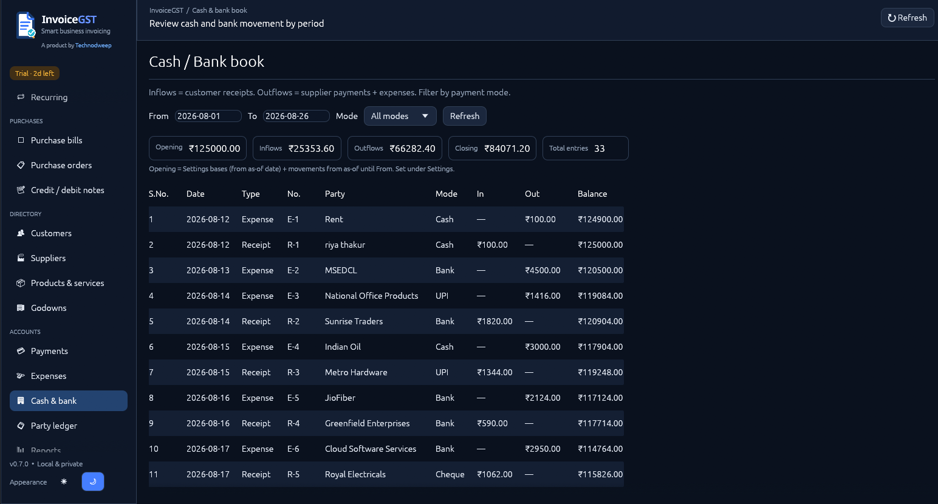Viewport: 938px width, 504px height.
Task: Click the InvoiceGST logo icon
Action: click(x=26, y=26)
